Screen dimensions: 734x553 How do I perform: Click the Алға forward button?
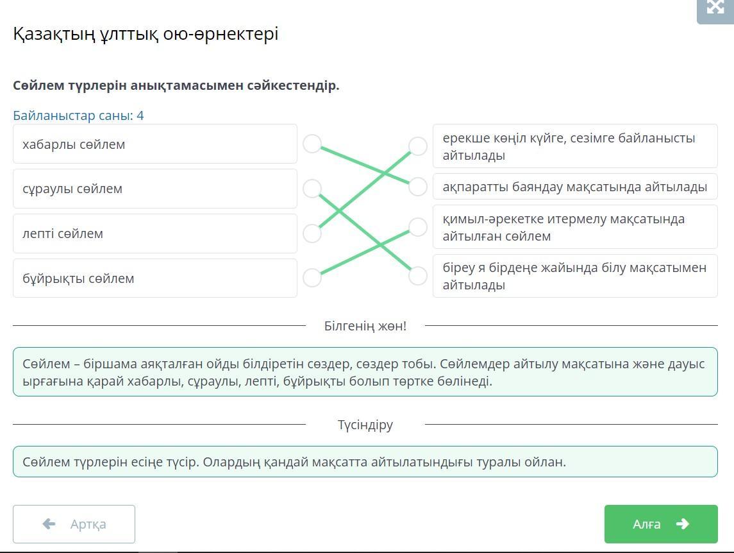pyautogui.click(x=660, y=524)
